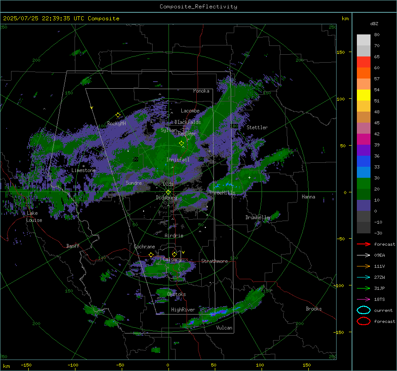Click the cyan 27ZW arrow legend icon
The height and width of the screenshot is (371, 397).
pos(363,277)
